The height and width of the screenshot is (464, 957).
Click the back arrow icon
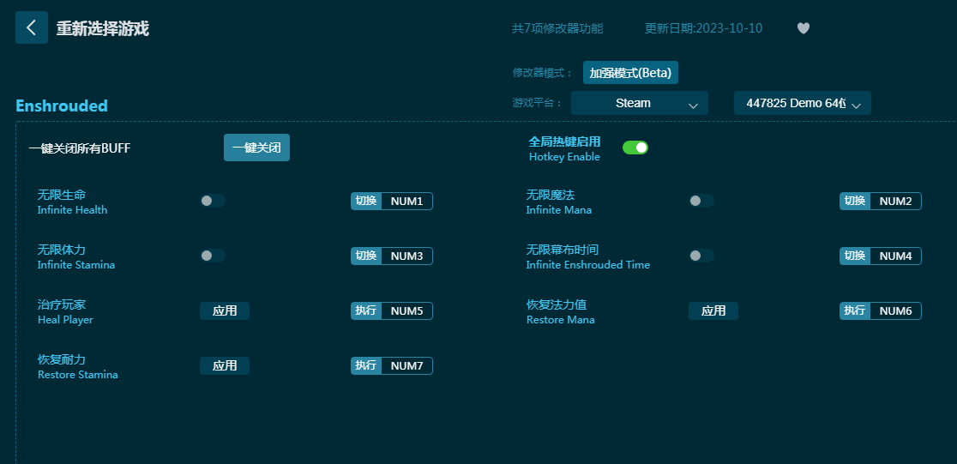(32, 27)
